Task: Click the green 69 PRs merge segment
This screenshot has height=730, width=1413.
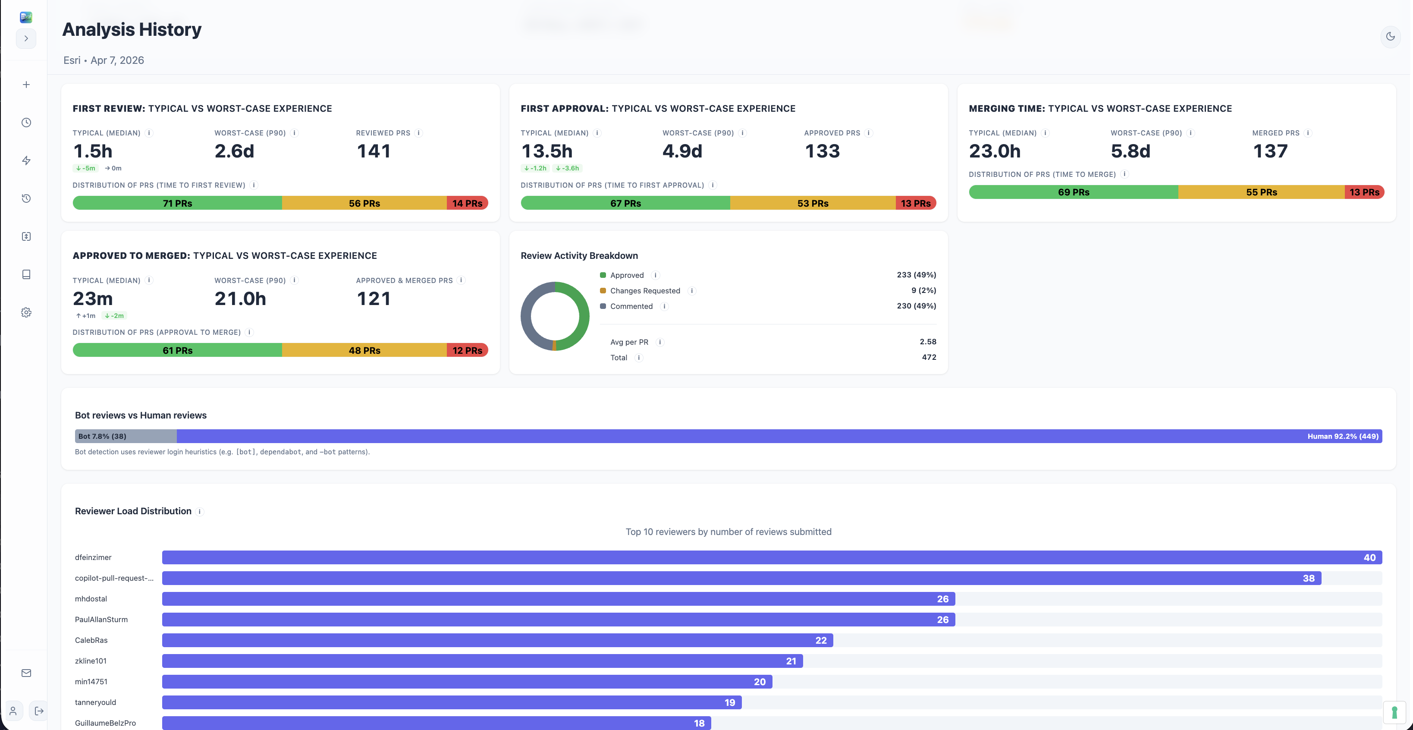Action: (x=1074, y=192)
